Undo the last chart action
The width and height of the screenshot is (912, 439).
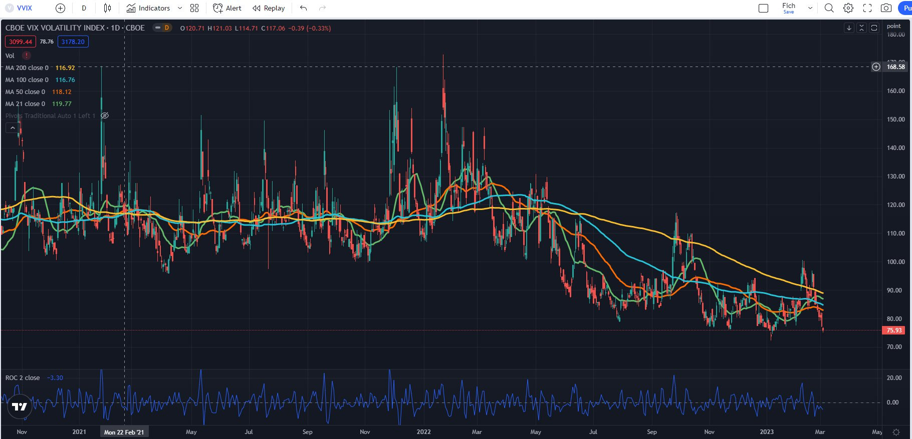[303, 8]
